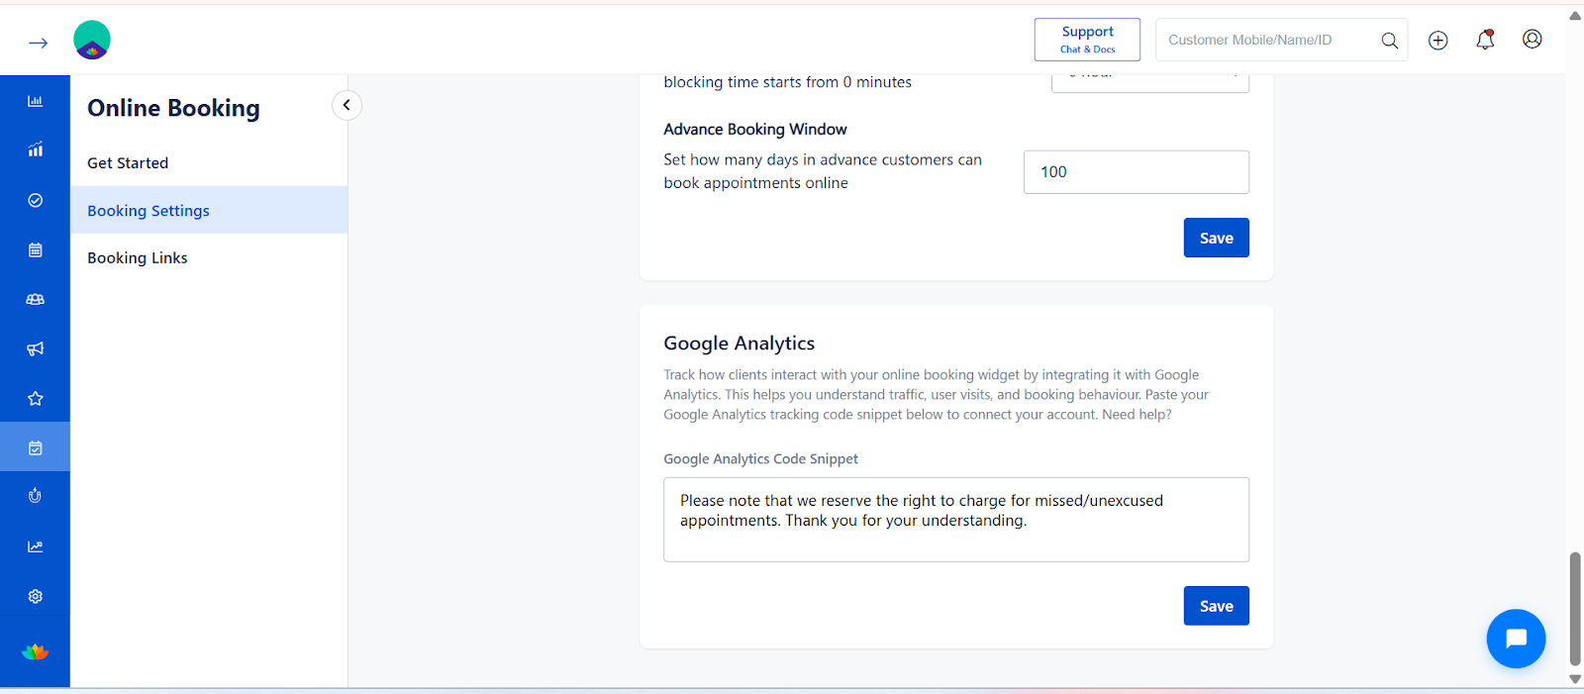Click the Google Analytics section heading

pos(740,344)
